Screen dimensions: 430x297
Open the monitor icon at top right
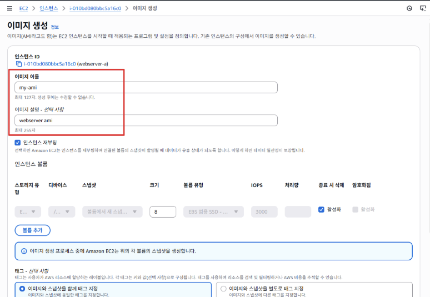pos(423,8)
